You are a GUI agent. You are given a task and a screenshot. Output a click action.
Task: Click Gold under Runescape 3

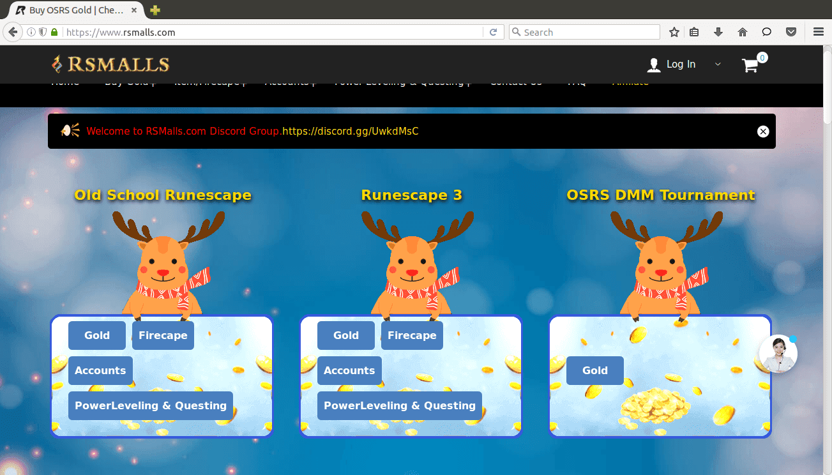pos(346,335)
